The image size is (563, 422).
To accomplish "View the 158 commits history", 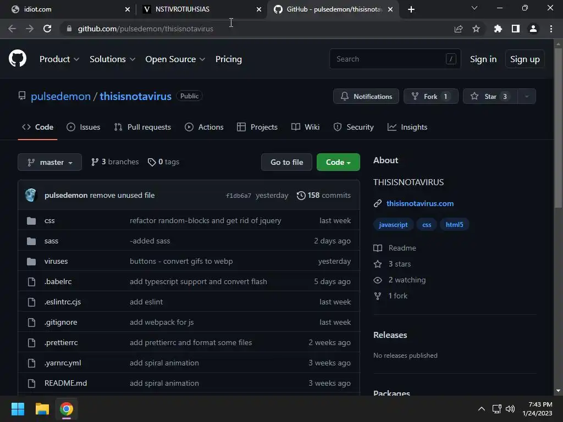I will [324, 195].
